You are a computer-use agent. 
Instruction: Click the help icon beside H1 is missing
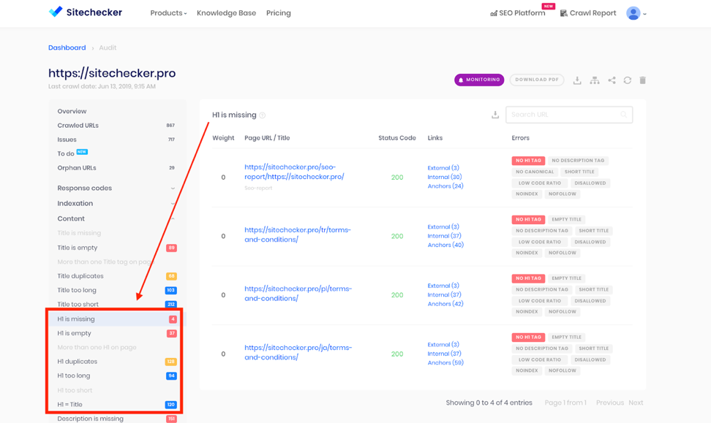point(262,115)
